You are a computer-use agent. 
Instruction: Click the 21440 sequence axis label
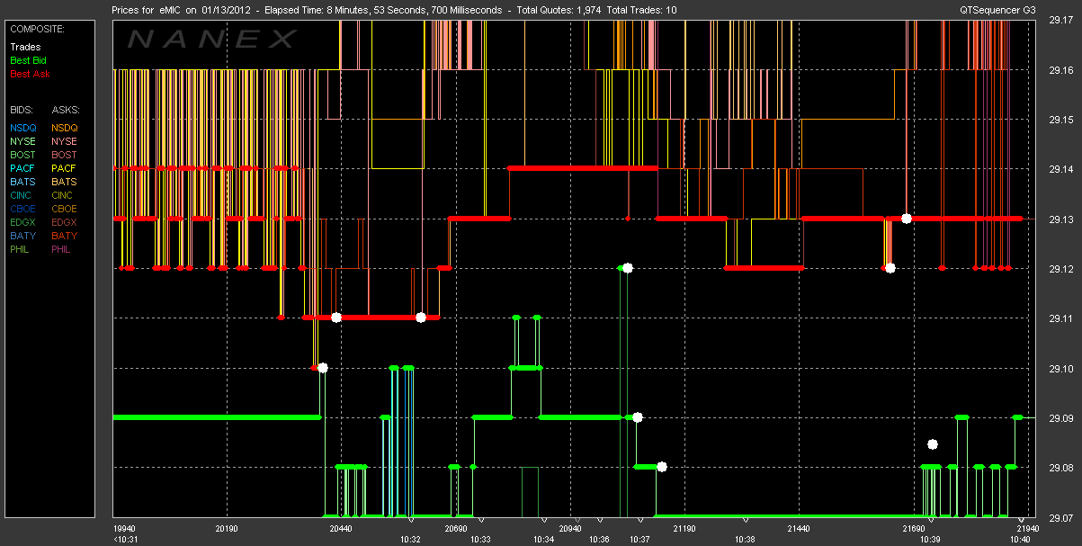coord(797,528)
